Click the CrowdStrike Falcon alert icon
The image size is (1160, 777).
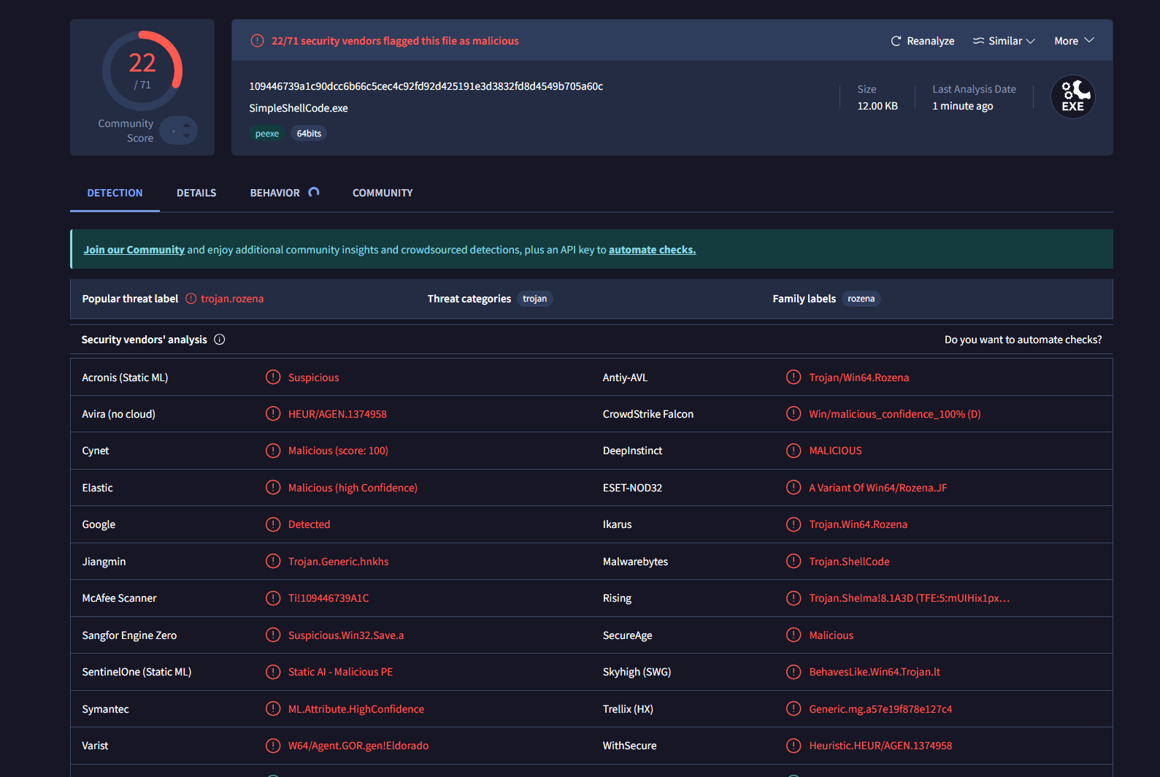(x=794, y=413)
